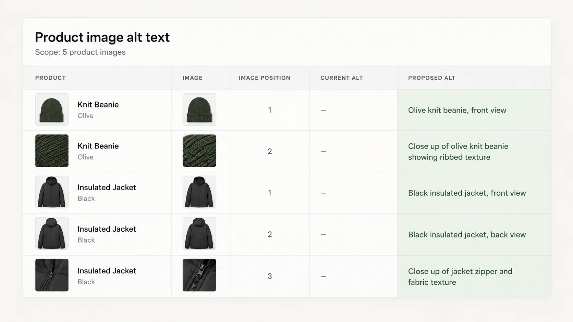Open the beanie ribbed texture thumbnail in Image column
573x322 pixels.
199,151
